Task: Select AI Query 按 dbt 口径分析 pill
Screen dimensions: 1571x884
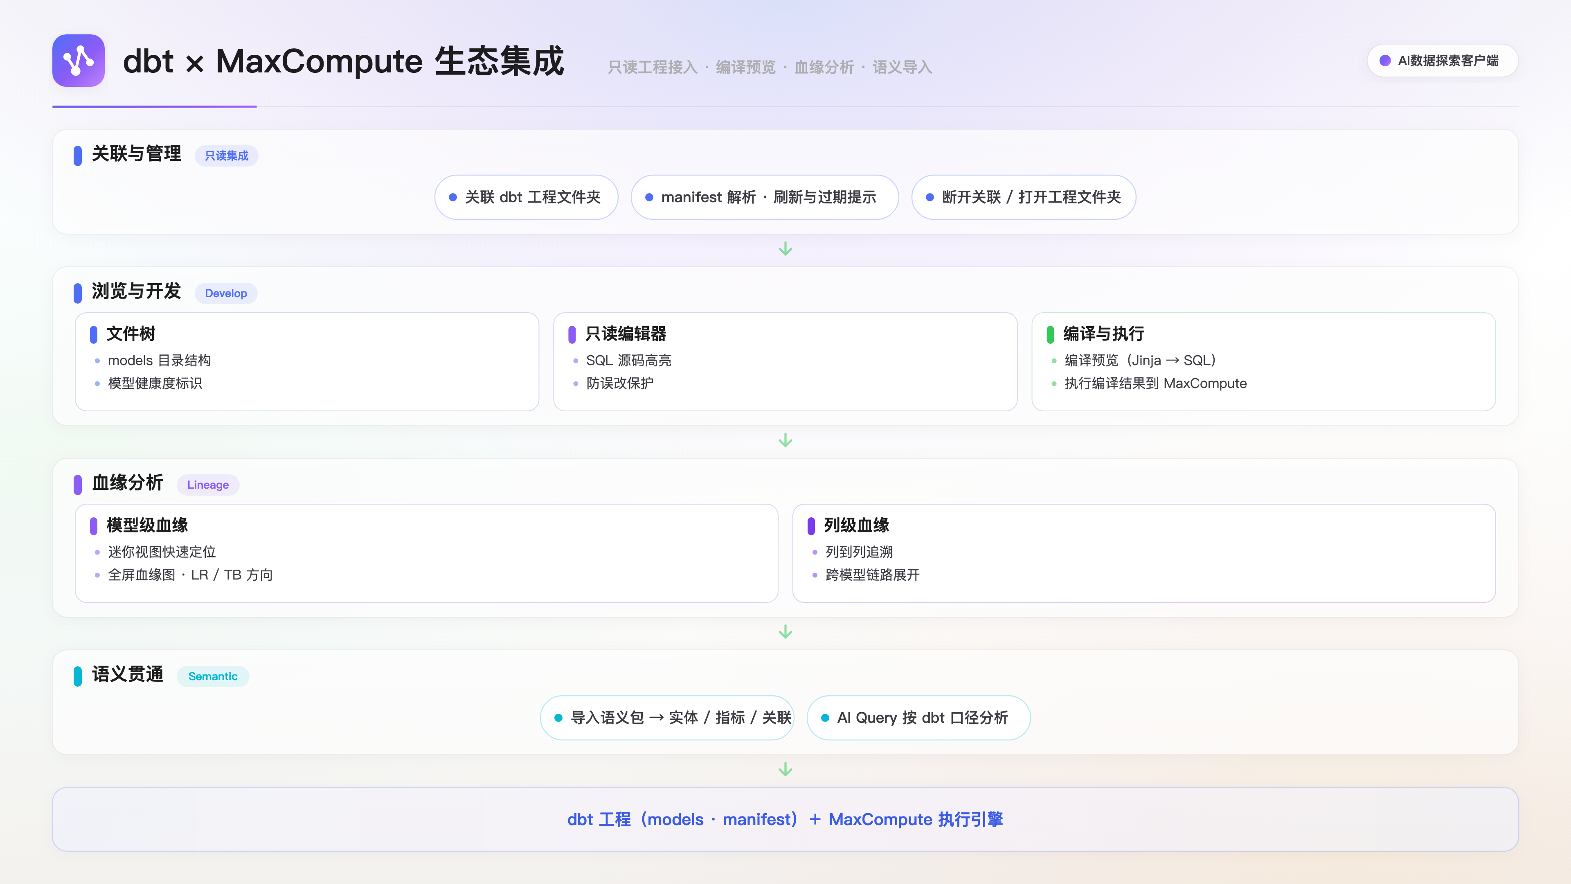Action: point(918,718)
